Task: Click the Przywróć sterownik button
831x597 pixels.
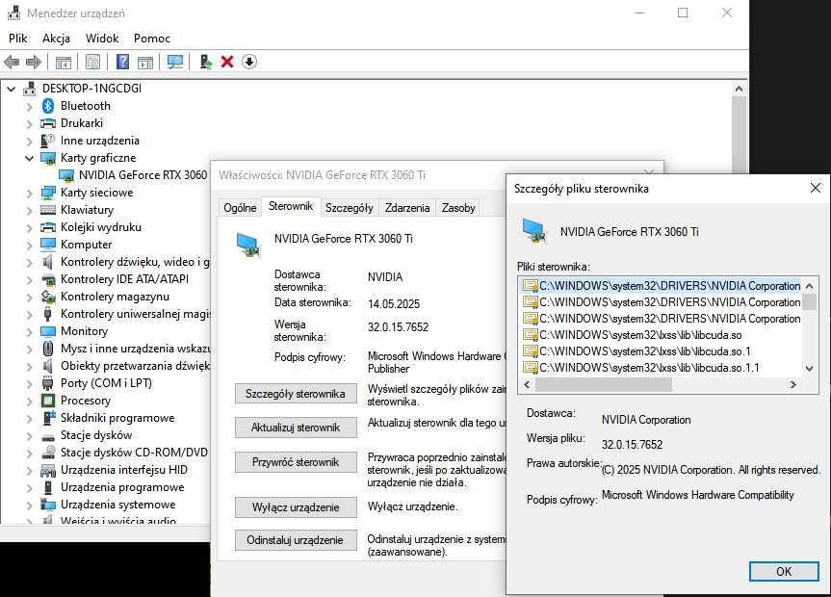Action: click(x=296, y=462)
